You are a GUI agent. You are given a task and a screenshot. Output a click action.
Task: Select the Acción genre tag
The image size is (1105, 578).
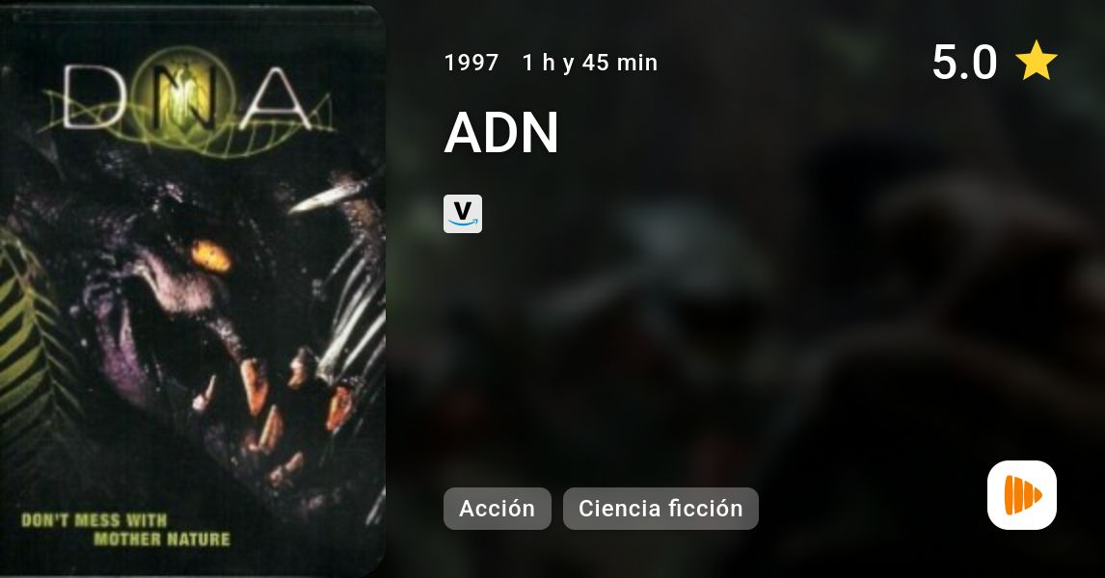click(497, 509)
